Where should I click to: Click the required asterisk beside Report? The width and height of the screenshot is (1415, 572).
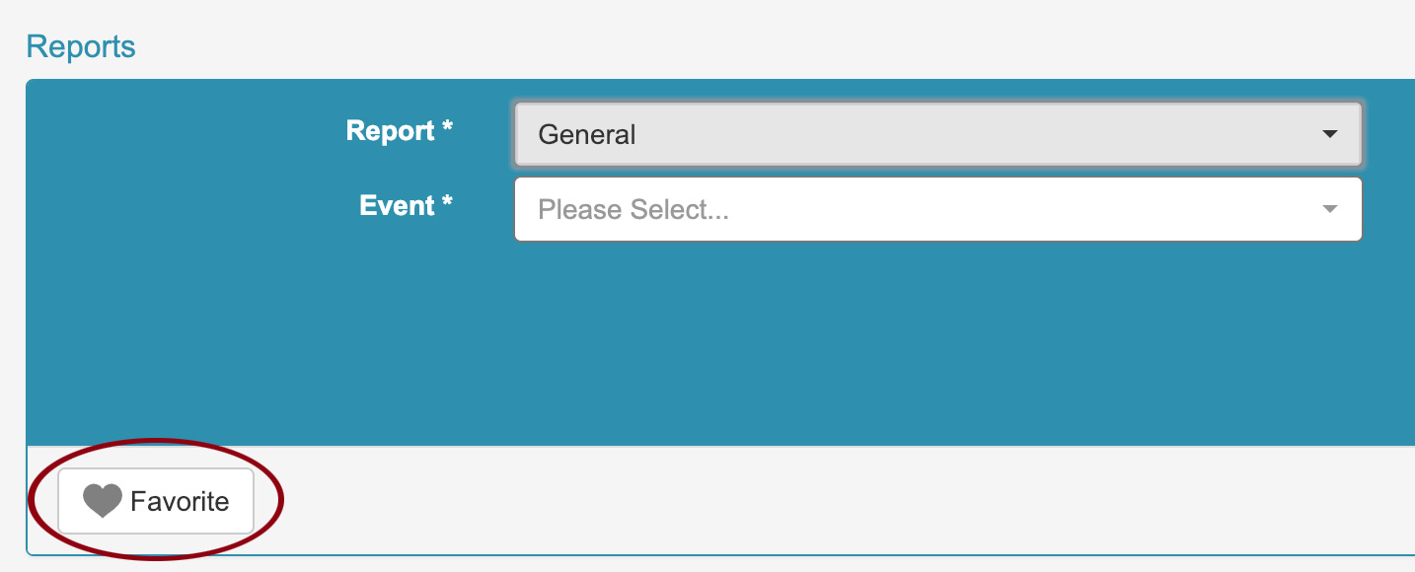(447, 128)
